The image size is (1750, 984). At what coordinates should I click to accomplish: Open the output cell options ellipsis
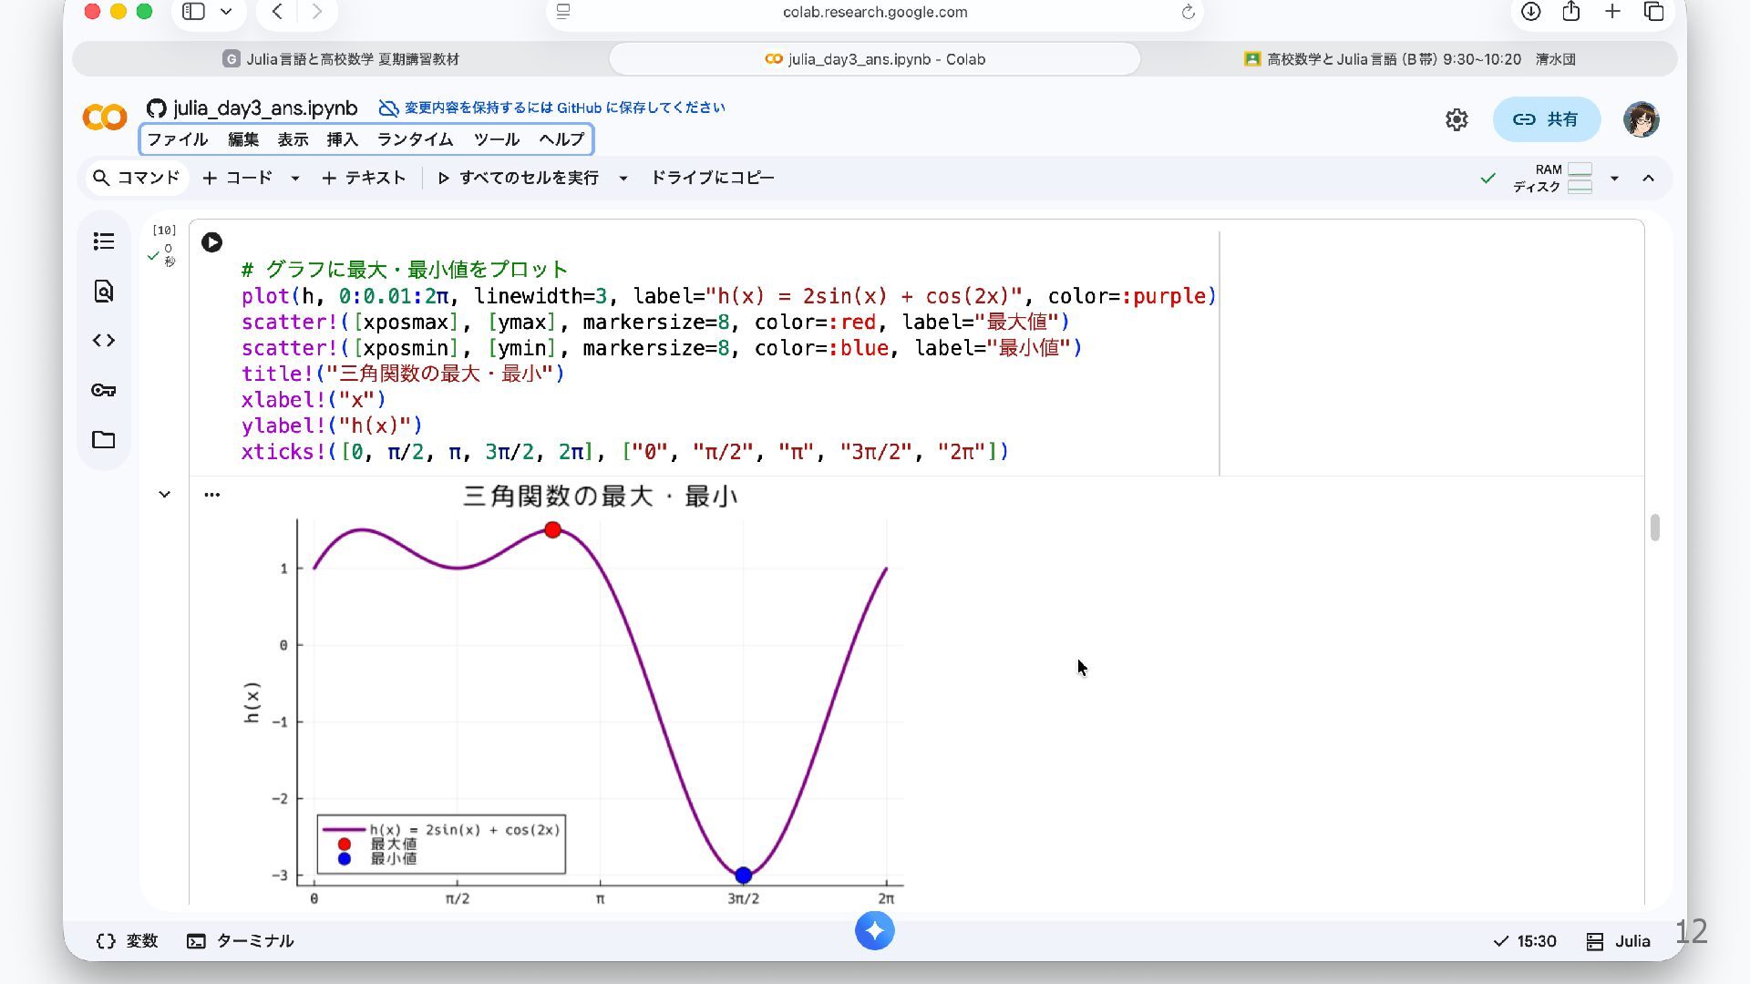pyautogui.click(x=211, y=495)
